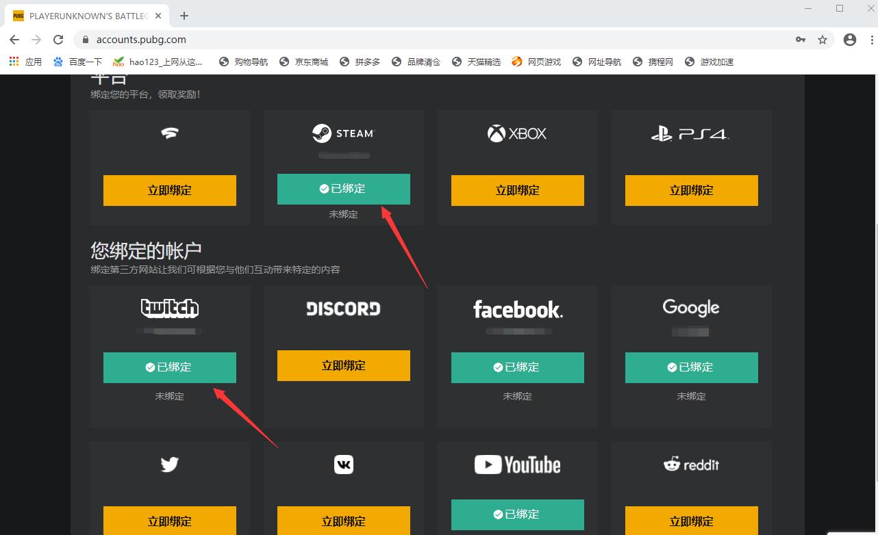Bind PS4 with 立即绑定
Screen dimensions: 878x535
click(692, 190)
